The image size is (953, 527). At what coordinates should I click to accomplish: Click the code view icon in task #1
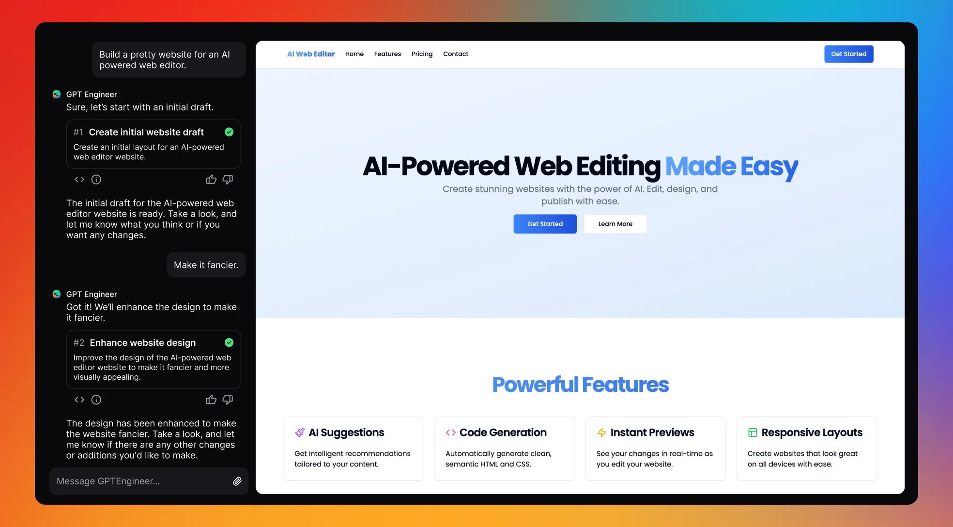pos(79,179)
